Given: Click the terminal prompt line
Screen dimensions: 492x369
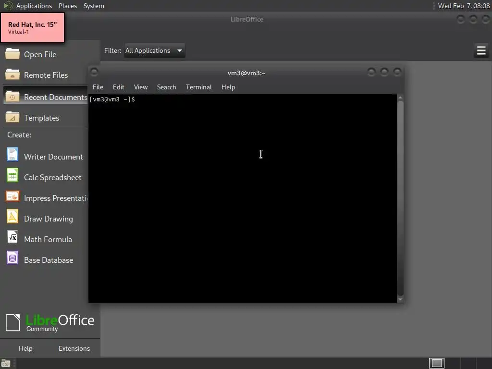Looking at the screenshot, I should (112, 99).
